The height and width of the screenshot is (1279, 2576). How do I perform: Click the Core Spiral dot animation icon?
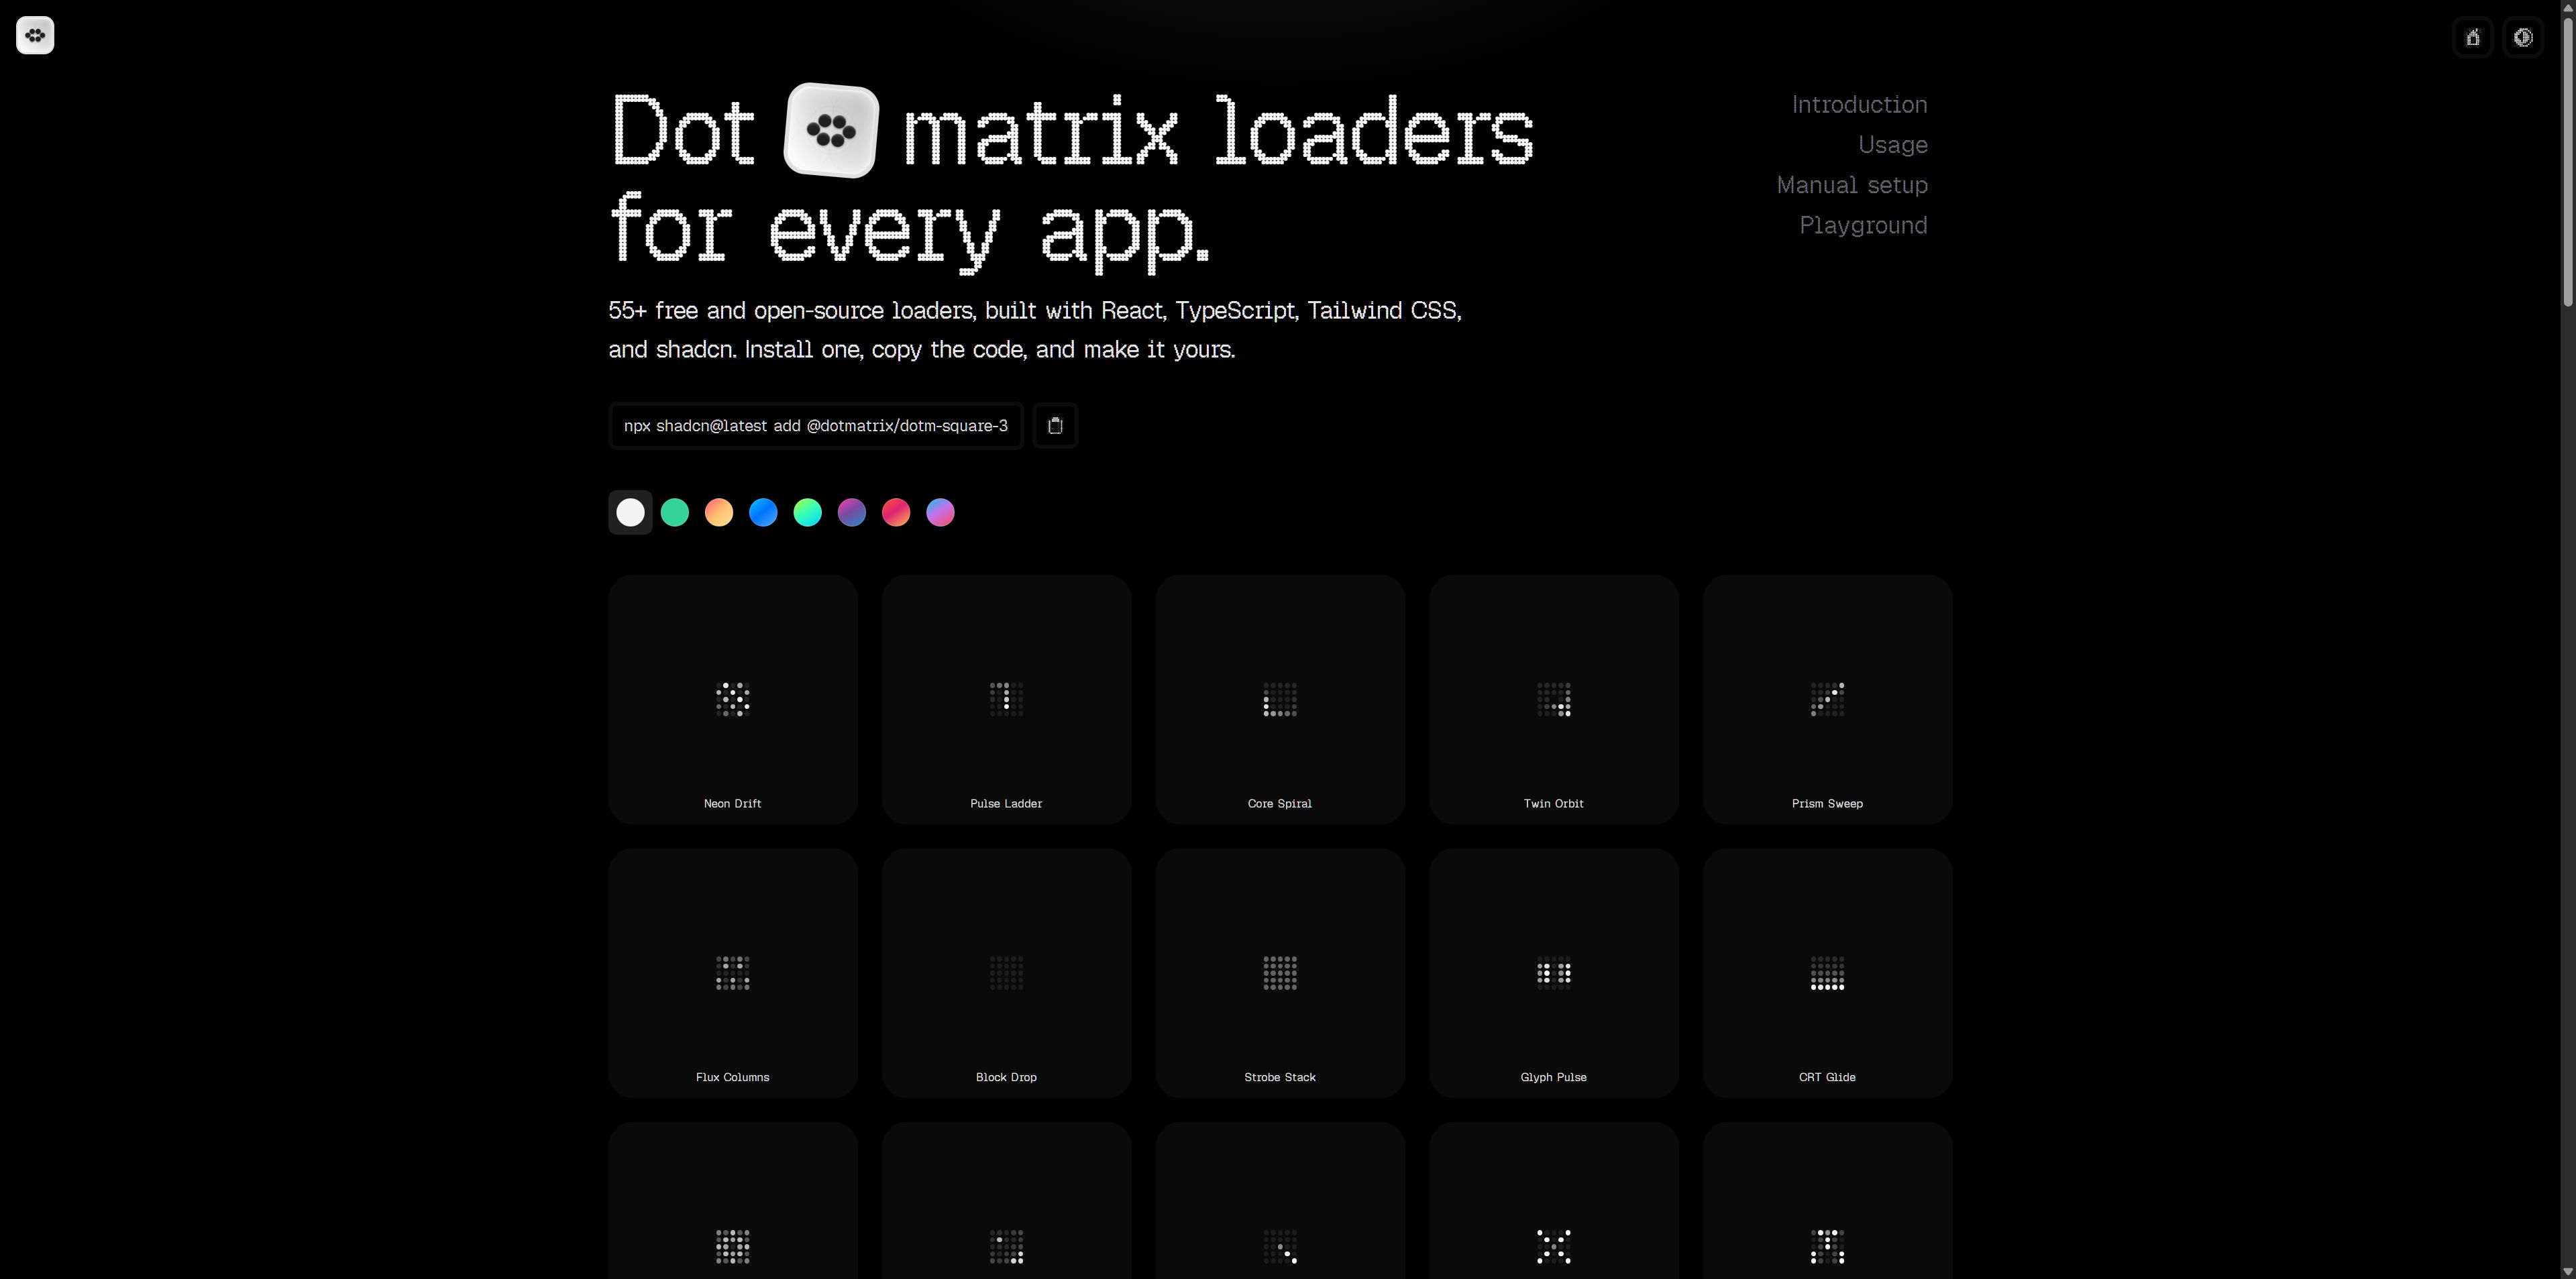coord(1280,699)
